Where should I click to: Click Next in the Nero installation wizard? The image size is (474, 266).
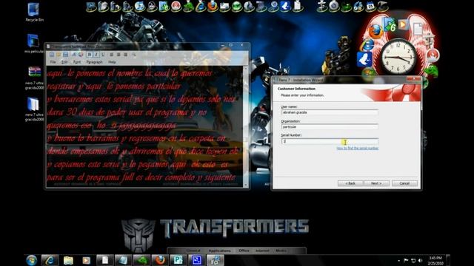pyautogui.click(x=376, y=183)
